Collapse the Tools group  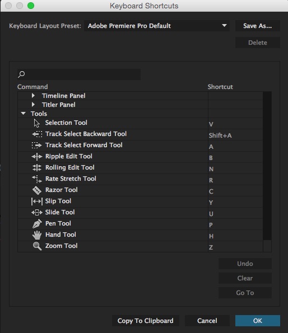[24, 114]
